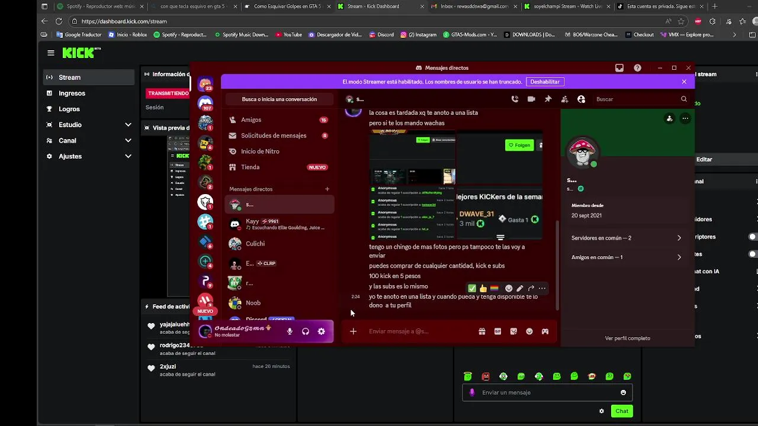This screenshot has height=426, width=758.
Task: Add rainbow flag reaction to message
Action: point(494,288)
